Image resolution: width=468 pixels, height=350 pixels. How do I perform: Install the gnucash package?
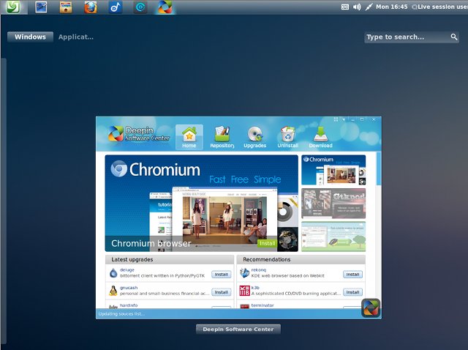(222, 292)
